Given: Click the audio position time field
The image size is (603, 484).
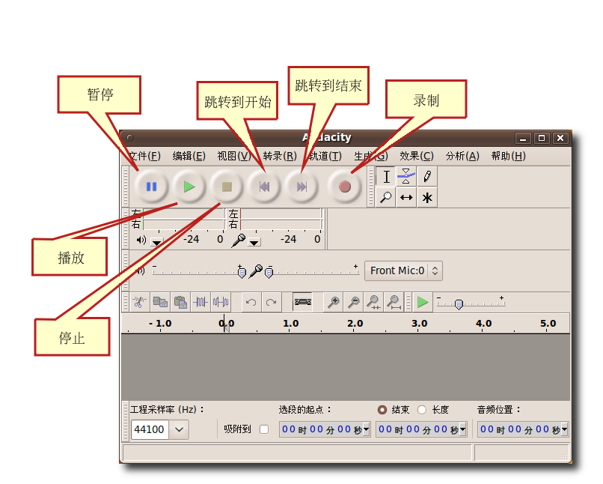Looking at the screenshot, I should coord(523,429).
